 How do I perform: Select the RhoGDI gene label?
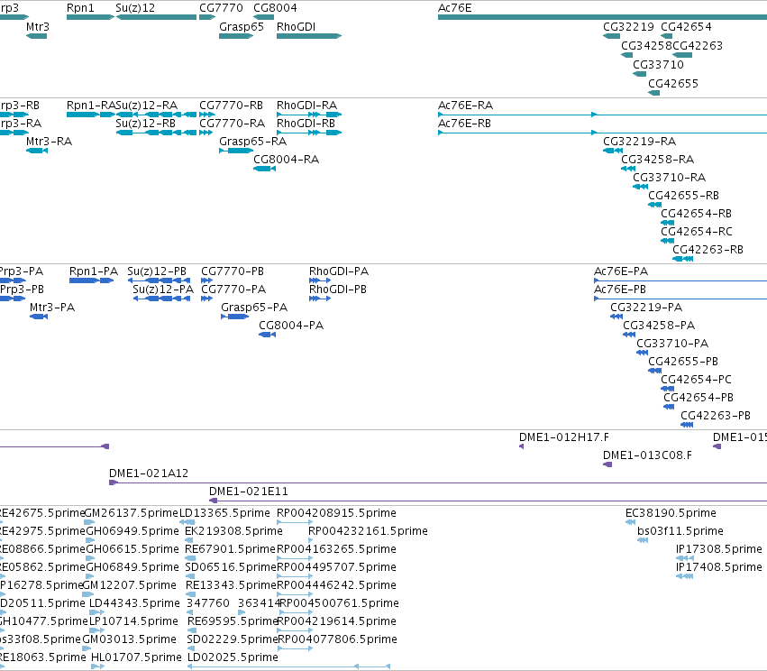296,27
